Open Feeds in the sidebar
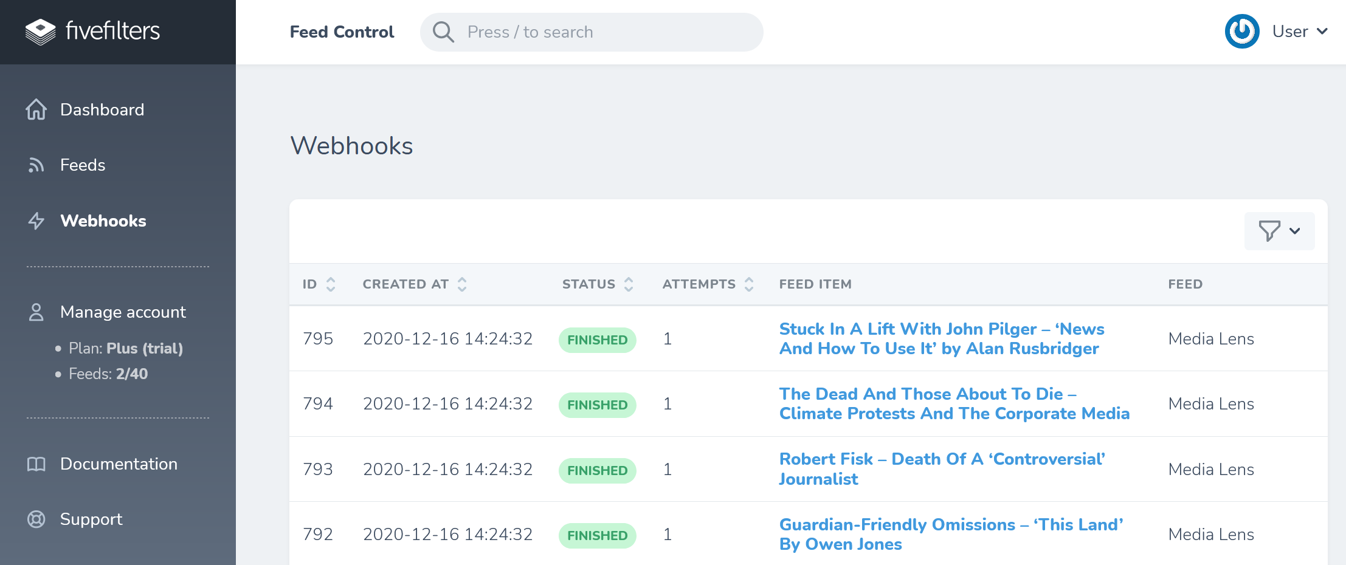 click(83, 165)
